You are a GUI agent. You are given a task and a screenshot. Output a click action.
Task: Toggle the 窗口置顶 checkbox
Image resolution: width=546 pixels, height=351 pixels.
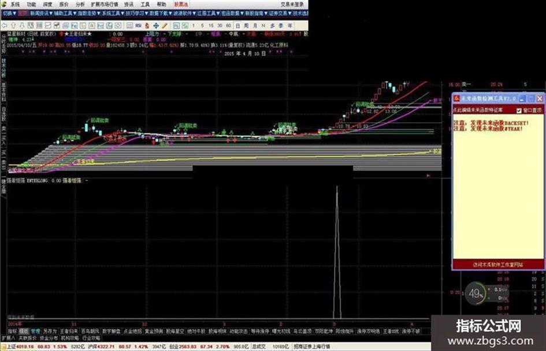coord(519,111)
